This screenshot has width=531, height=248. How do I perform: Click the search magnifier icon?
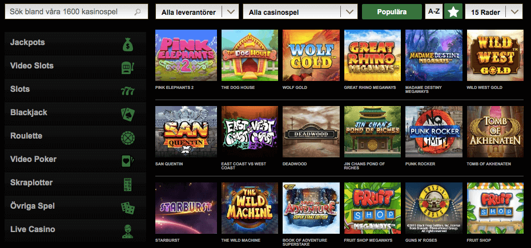coord(138,12)
